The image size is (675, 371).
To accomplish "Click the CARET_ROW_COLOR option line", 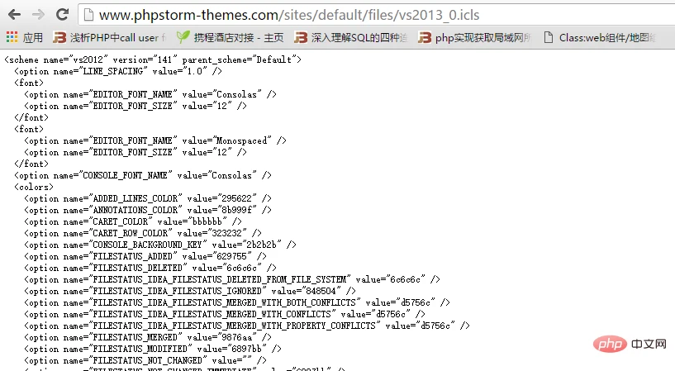I will coord(143,234).
